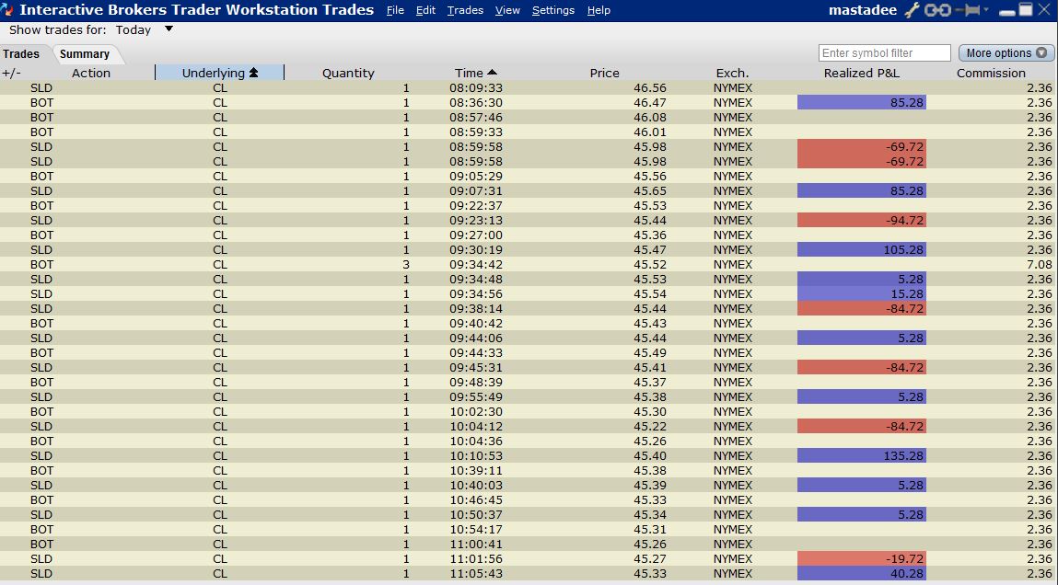The width and height of the screenshot is (1058, 585).
Task: Click the 15.28 realized P&L cell
Action: pyautogui.click(x=862, y=293)
